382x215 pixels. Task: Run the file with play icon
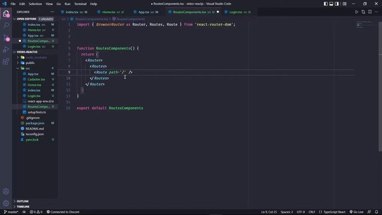[356, 12]
